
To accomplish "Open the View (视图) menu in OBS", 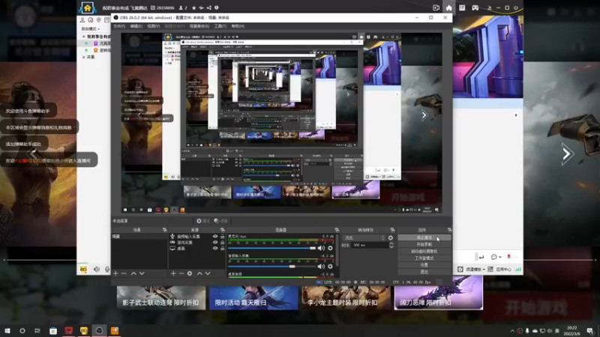I will point(154,26).
